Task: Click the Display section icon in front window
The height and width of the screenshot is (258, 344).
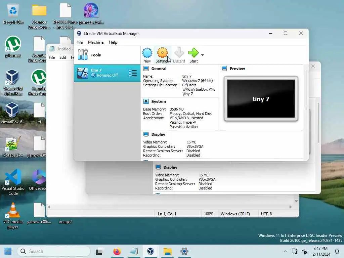Action: coord(146,134)
